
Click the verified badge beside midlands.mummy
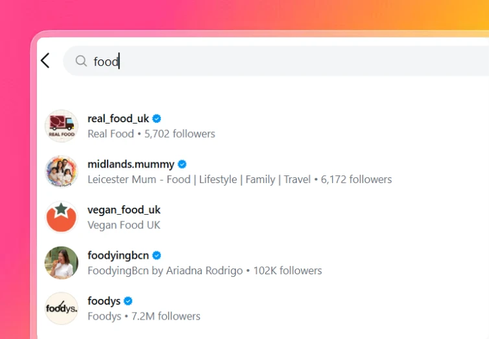pos(183,164)
